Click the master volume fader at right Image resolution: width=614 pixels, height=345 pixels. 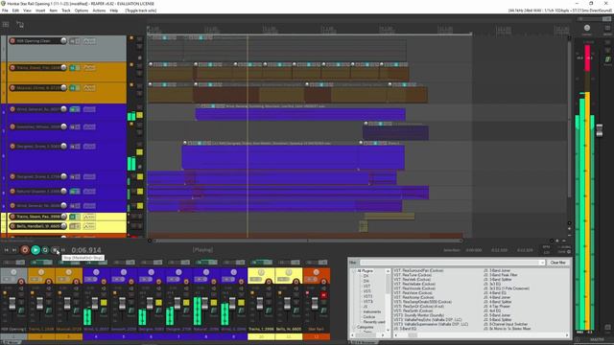599,130
